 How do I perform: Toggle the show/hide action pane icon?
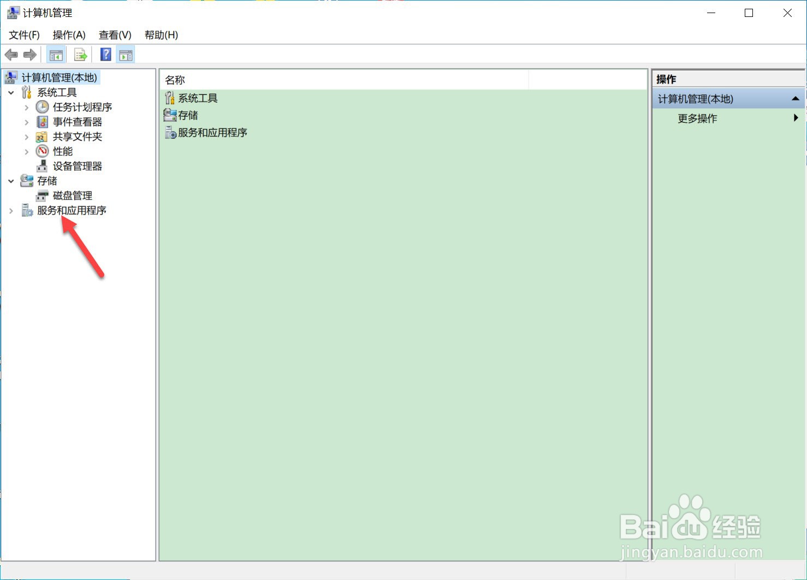point(126,55)
